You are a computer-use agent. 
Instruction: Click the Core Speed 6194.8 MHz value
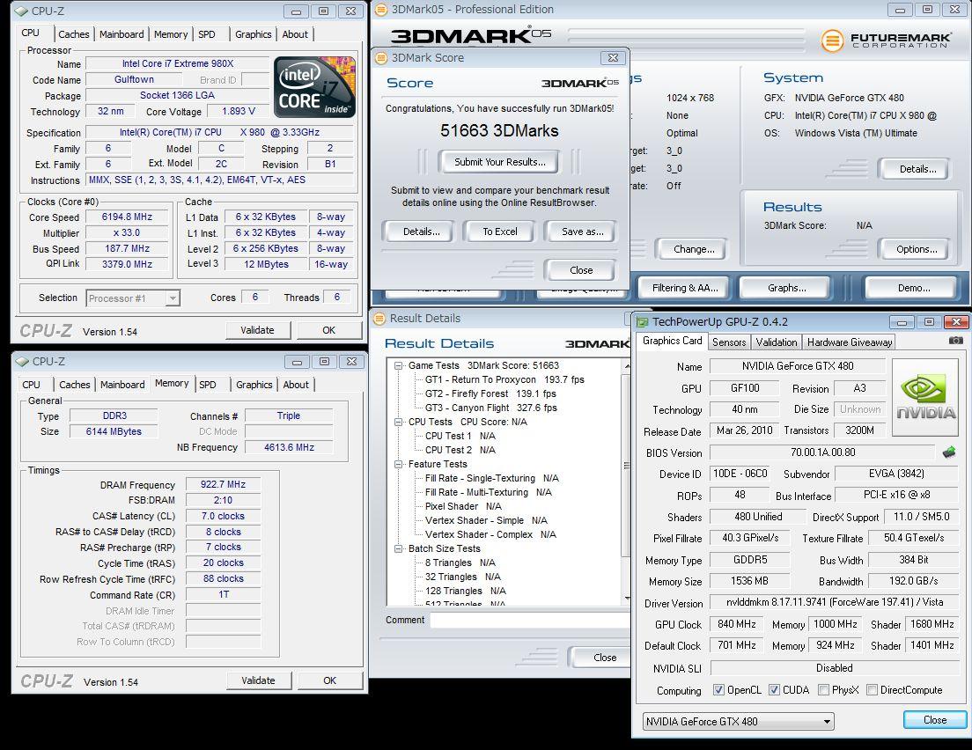click(x=127, y=217)
